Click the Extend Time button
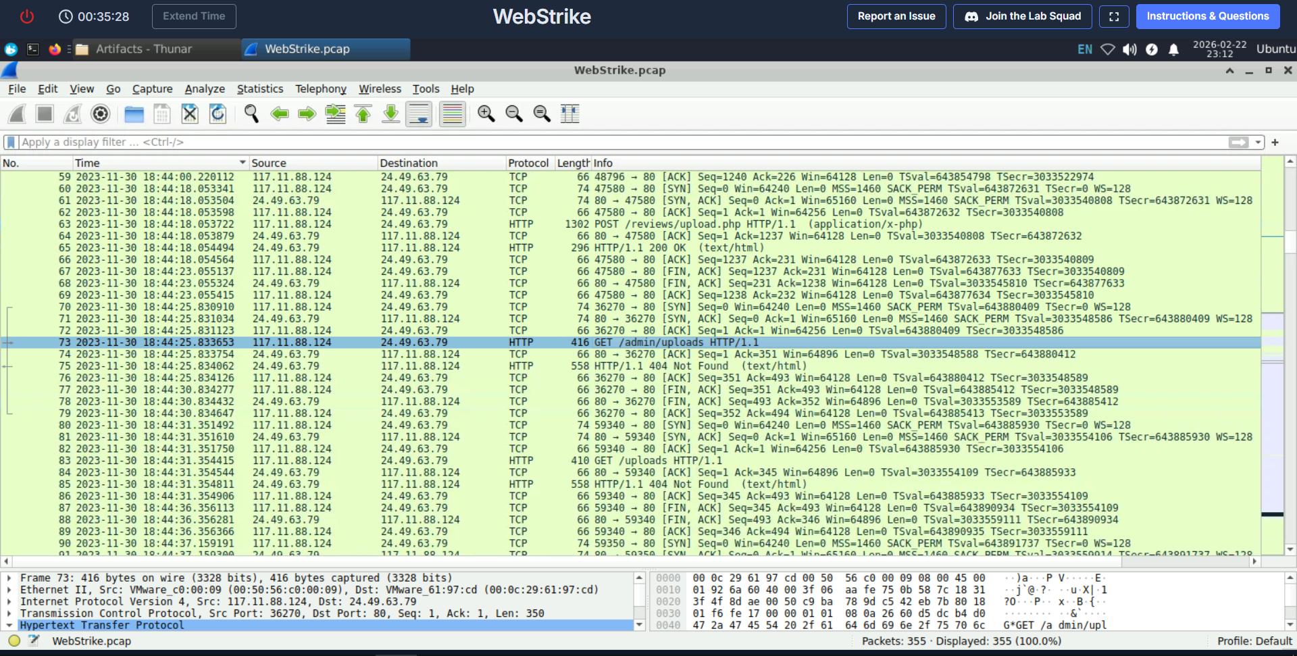This screenshot has width=1297, height=656. 194,16
